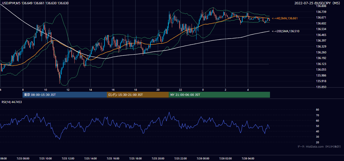Click price axis value 136.808
The image size is (344, 161).
321,6
